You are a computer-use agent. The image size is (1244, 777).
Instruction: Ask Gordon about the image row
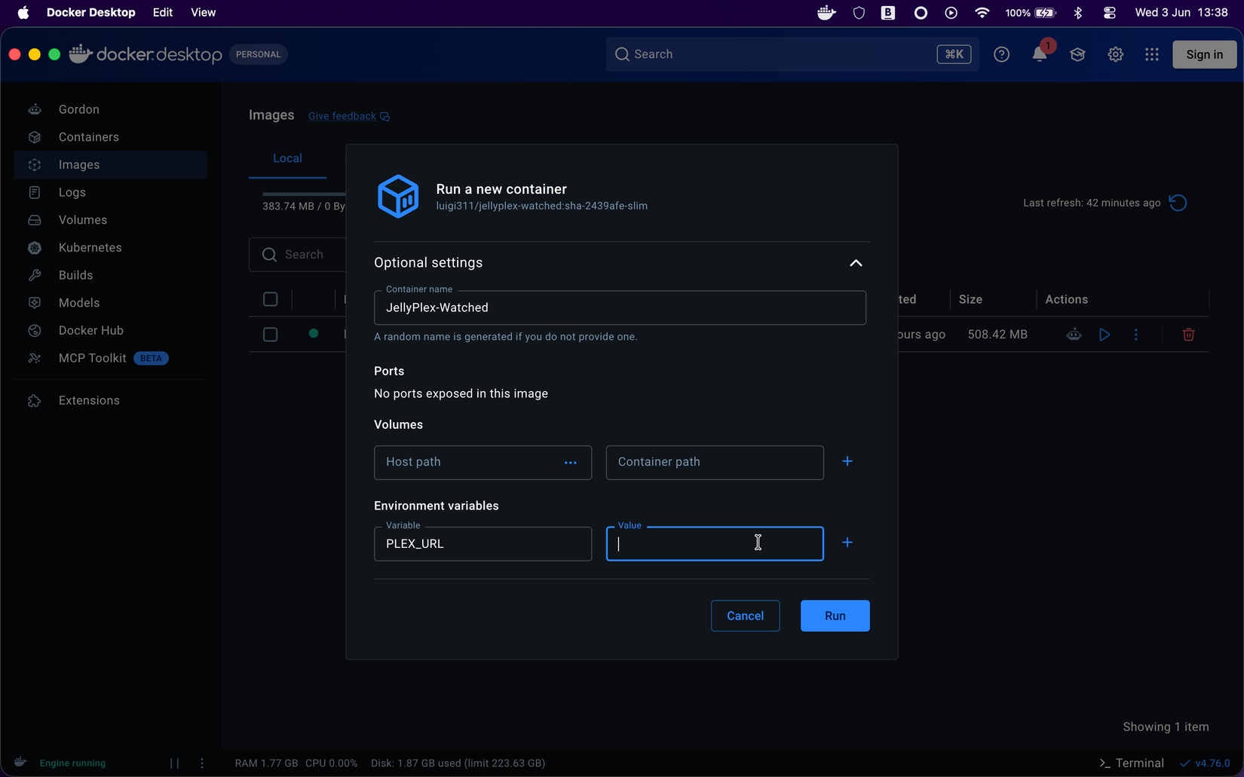(x=1074, y=335)
